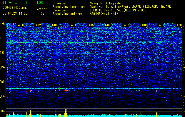
Task: Click the Receiving antenna label
Action: (68, 14)
